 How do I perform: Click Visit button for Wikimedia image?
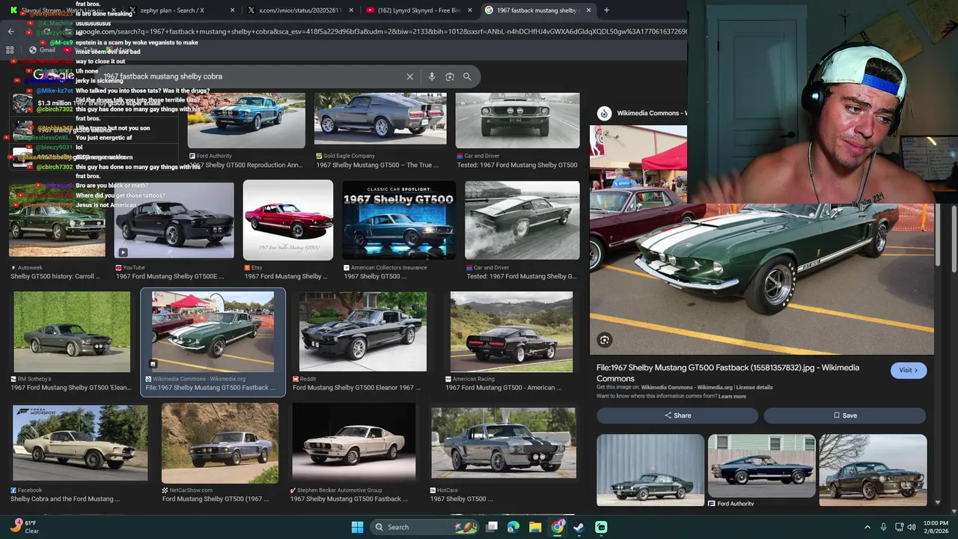pos(909,370)
